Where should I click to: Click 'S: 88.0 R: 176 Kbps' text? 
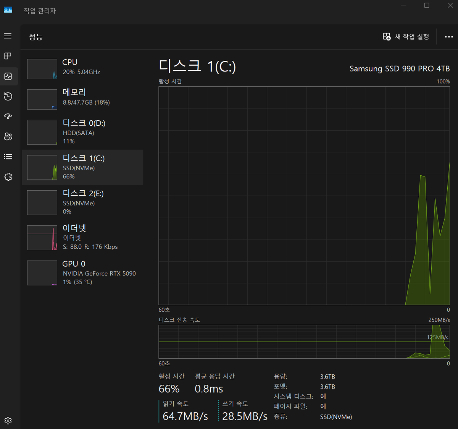(x=90, y=247)
